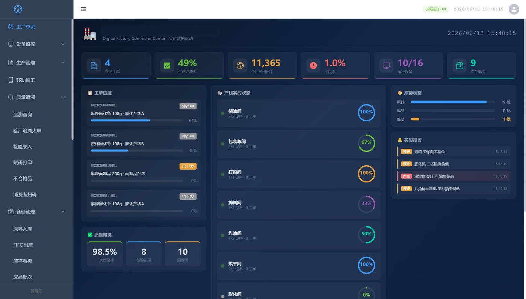The width and height of the screenshot is (526, 299).
Task: Expand the 生产管理 submenu chevron
Action: pos(63,63)
